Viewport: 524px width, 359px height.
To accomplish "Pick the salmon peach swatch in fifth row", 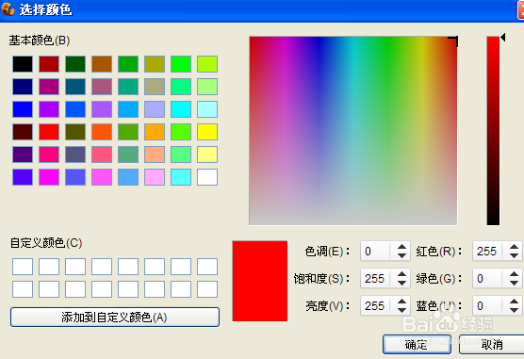I will click(x=155, y=155).
